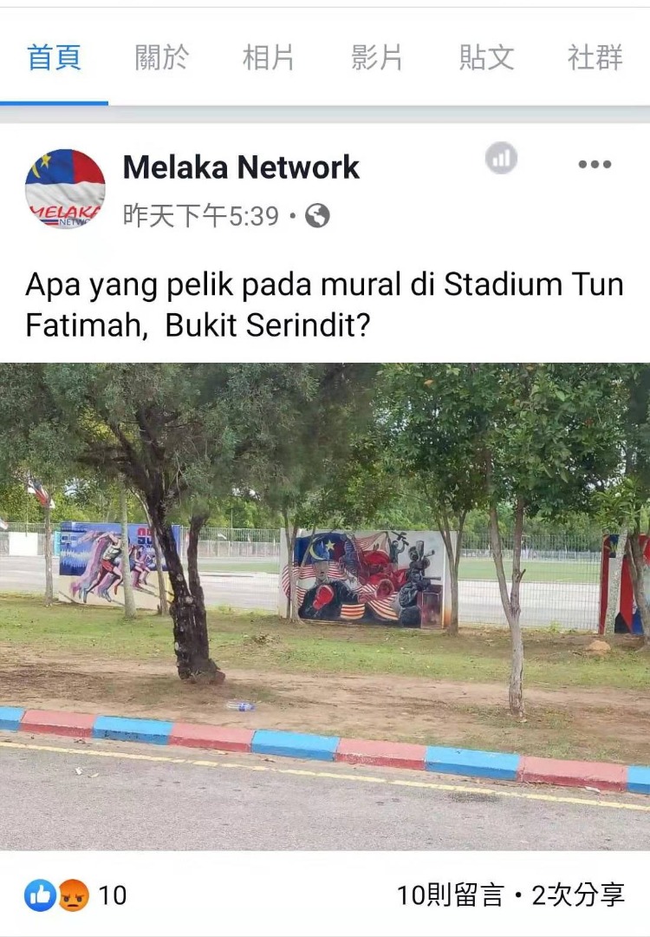
Task: Open the post insights bar-chart icon
Action: coord(501,159)
